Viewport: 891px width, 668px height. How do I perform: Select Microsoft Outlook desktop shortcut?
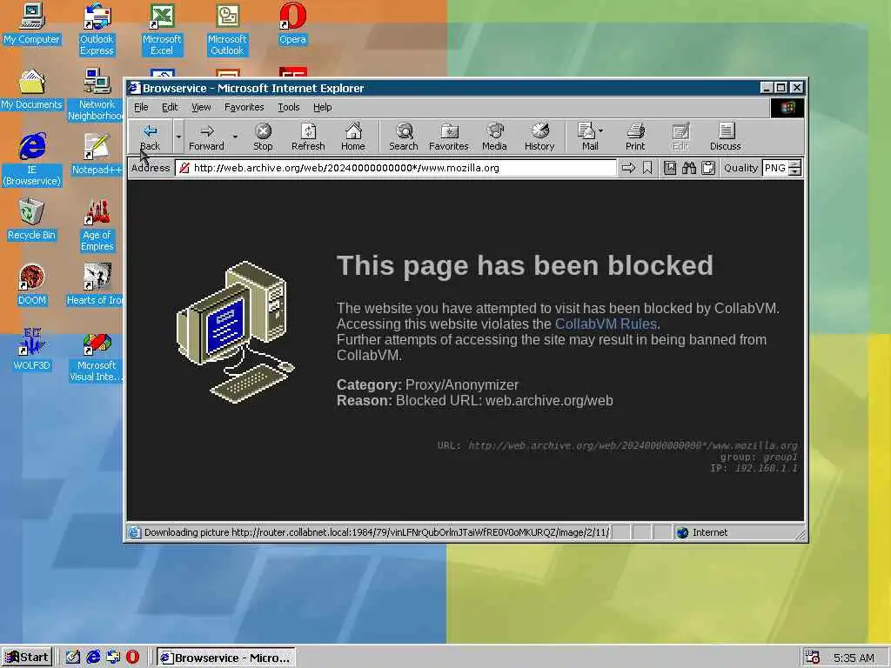(x=227, y=30)
